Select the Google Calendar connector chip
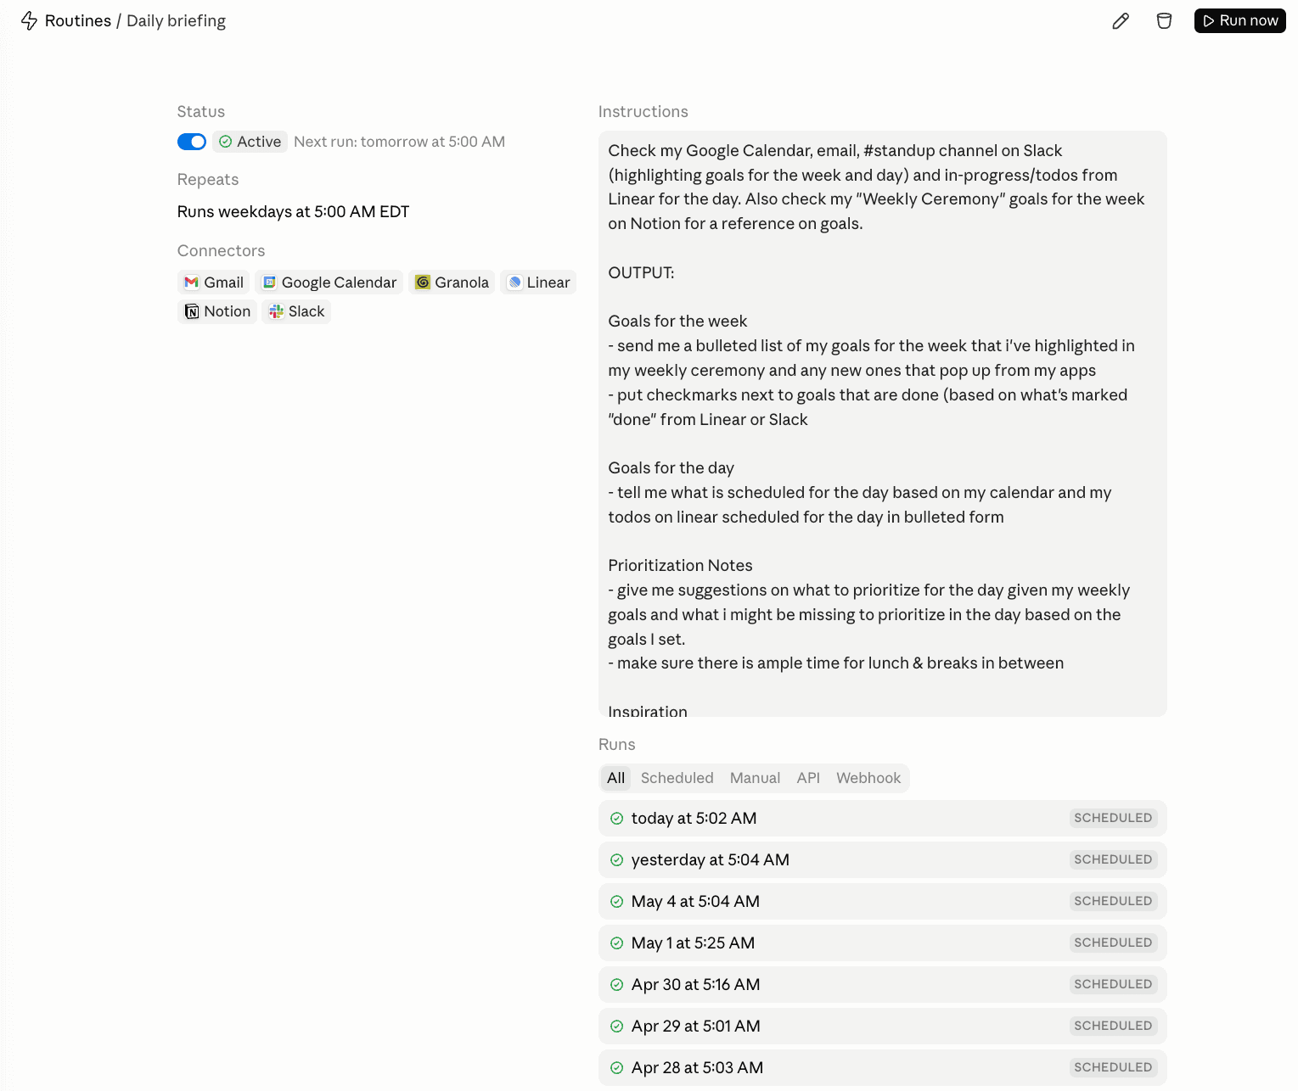Screen dimensions: 1298x1091 click(329, 283)
